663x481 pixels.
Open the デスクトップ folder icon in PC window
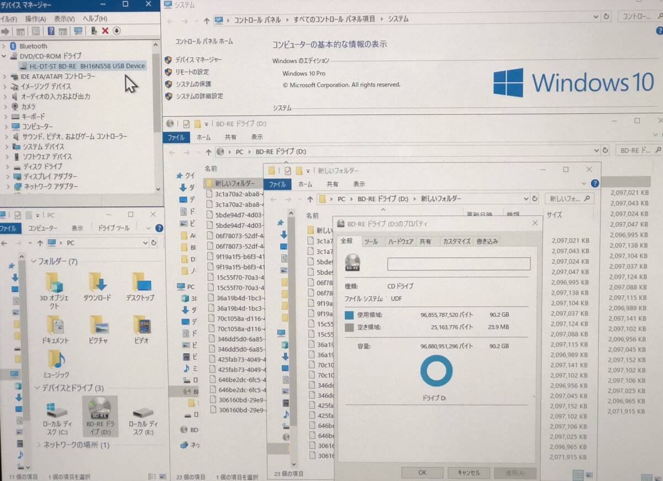pyautogui.click(x=141, y=283)
